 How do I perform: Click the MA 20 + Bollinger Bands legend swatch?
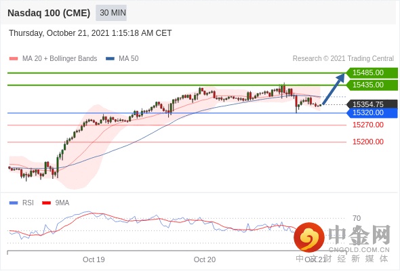[14, 59]
